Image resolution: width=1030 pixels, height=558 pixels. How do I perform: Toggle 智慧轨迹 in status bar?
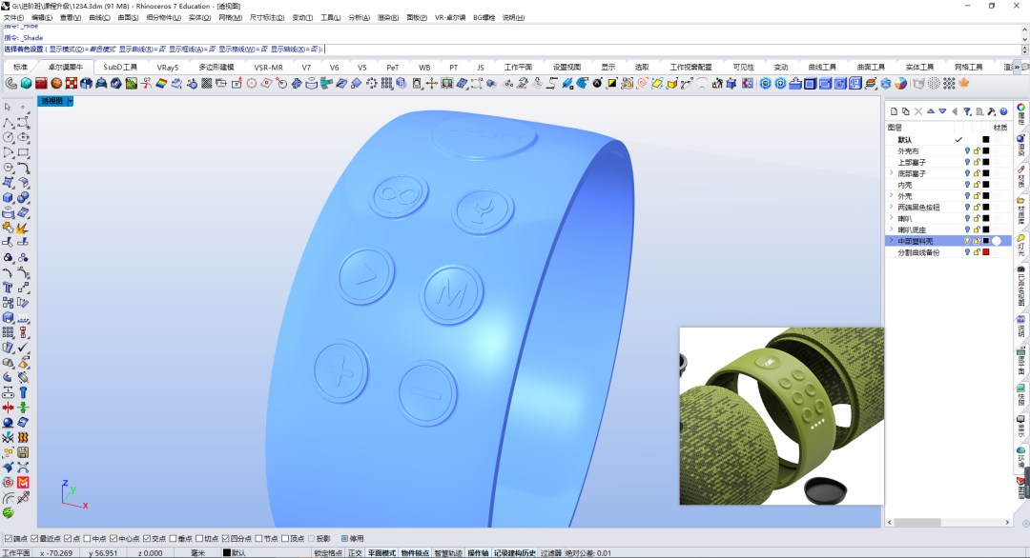pyautogui.click(x=448, y=552)
